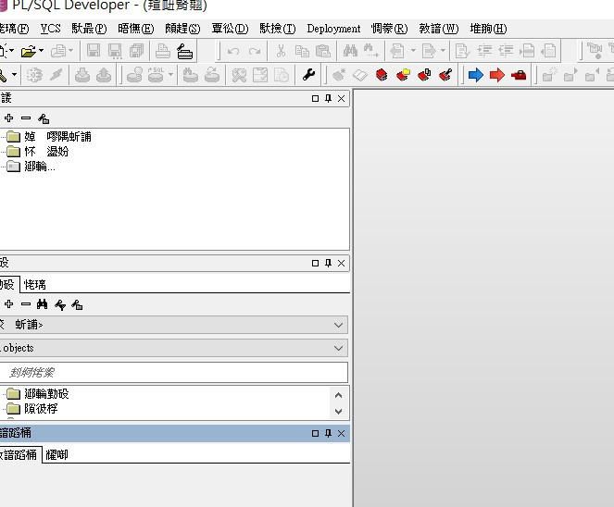Open the VCS menu
The height and width of the screenshot is (507, 614).
tap(51, 29)
